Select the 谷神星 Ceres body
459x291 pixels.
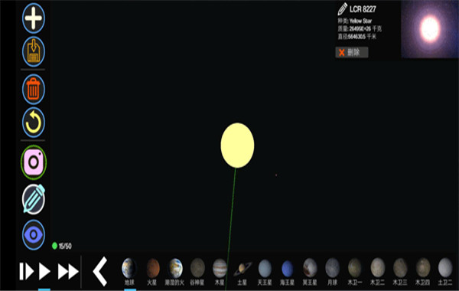[197, 272]
